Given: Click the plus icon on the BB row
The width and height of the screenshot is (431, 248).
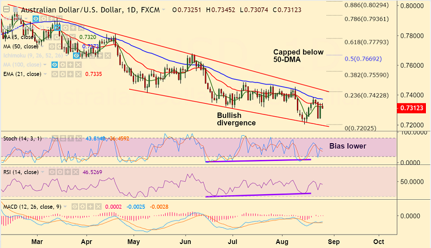Looking at the screenshot, I should (73, 27).
